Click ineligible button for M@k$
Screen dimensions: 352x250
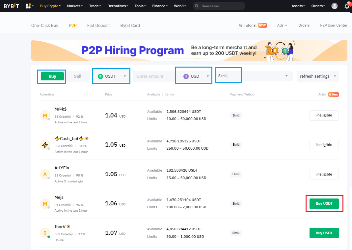[324, 115]
